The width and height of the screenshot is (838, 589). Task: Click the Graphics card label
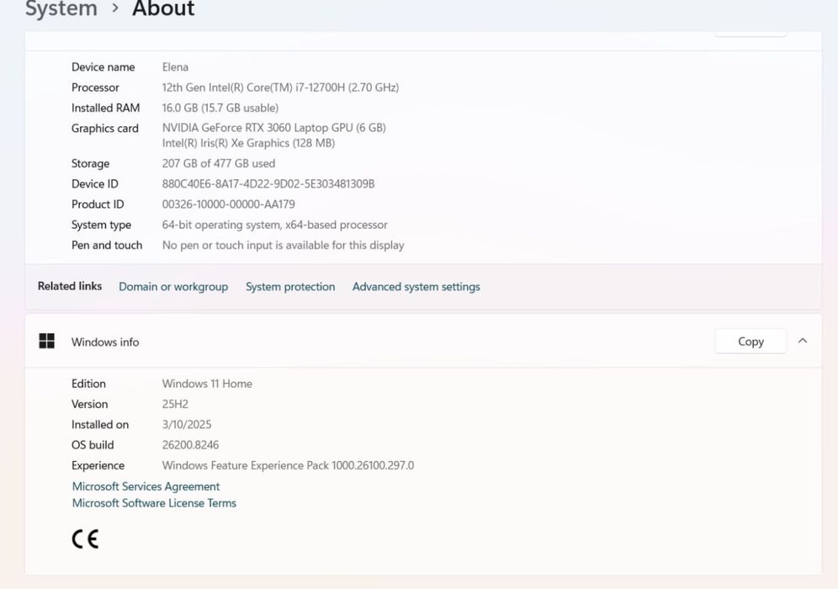coord(104,128)
